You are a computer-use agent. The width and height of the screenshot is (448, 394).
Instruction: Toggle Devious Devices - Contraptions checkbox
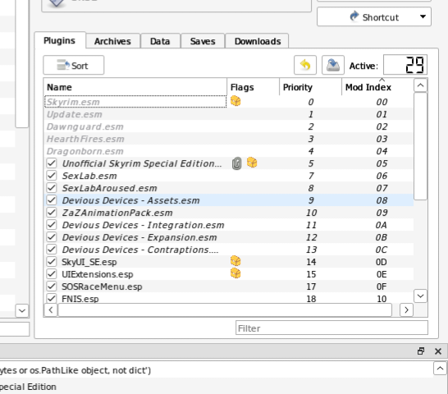point(52,250)
